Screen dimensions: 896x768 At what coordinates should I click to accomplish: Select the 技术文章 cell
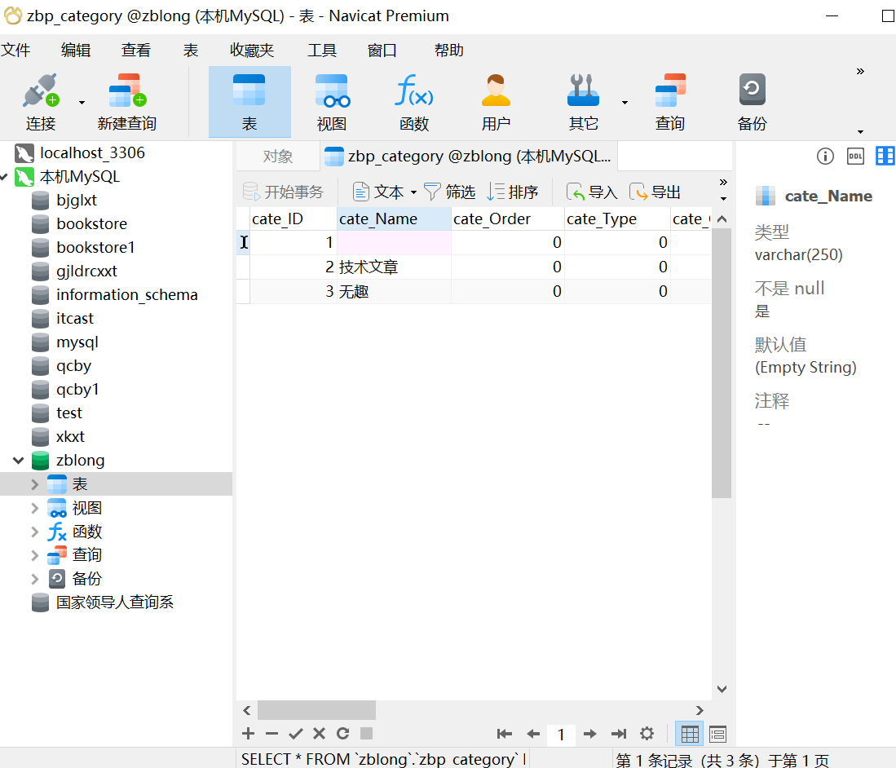coord(394,267)
